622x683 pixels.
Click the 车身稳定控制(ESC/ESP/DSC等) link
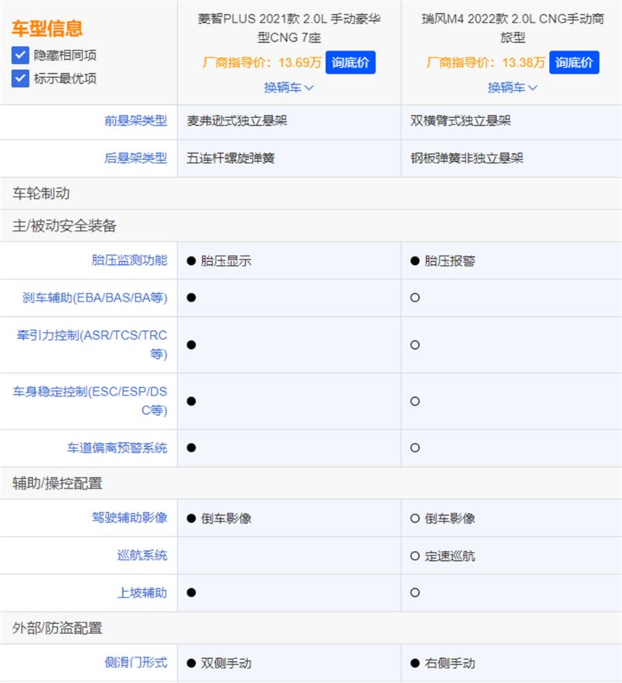point(89,401)
